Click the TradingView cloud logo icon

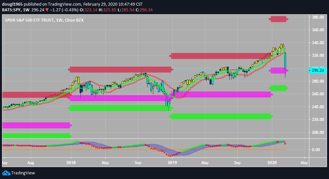point(6,173)
